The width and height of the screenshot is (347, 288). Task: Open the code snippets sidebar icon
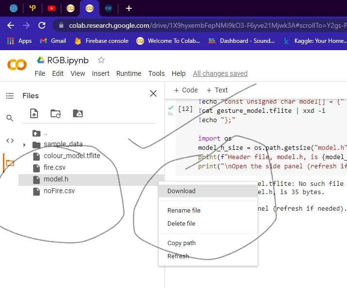10,141
